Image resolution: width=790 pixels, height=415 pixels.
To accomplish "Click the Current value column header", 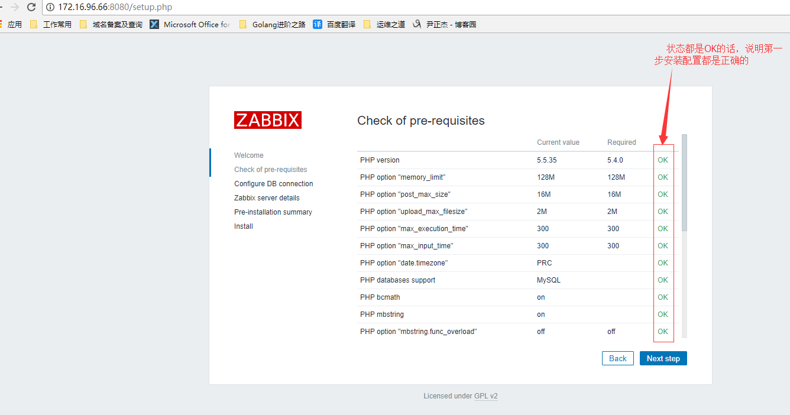I will click(558, 142).
